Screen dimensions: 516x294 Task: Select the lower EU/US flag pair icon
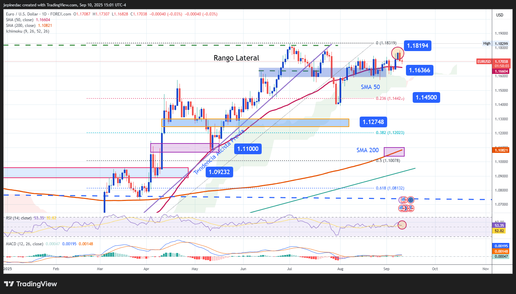pyautogui.click(x=406, y=208)
